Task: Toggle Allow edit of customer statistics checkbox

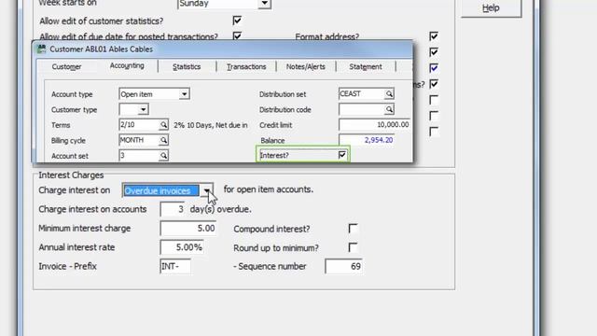Action: click(x=237, y=21)
